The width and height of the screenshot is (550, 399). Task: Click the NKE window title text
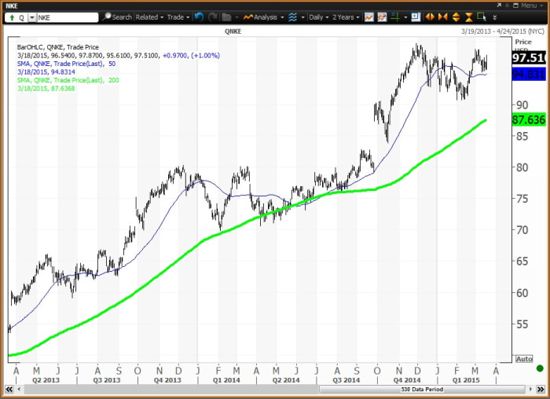point(11,6)
